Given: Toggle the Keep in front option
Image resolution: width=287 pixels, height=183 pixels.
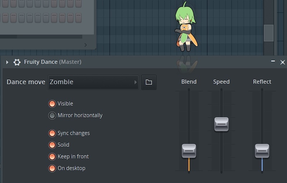Looking at the screenshot, I should pyautogui.click(x=52, y=156).
